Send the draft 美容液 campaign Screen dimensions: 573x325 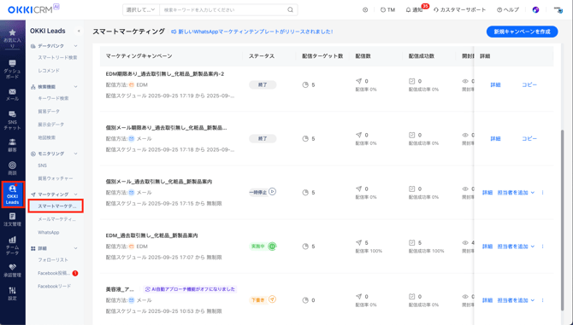click(x=272, y=299)
